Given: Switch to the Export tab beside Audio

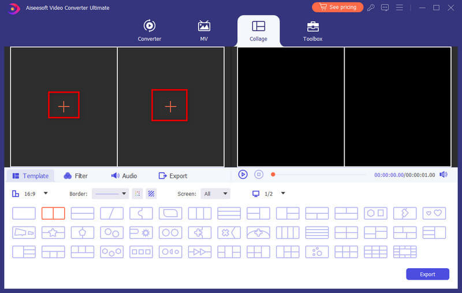Looking at the screenshot, I should pyautogui.click(x=173, y=176).
